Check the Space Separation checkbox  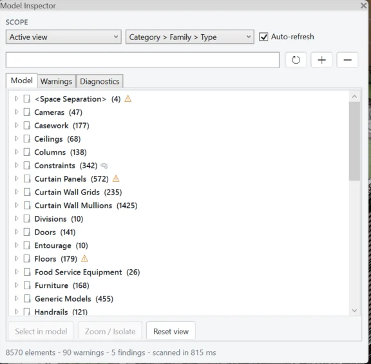tap(27, 99)
